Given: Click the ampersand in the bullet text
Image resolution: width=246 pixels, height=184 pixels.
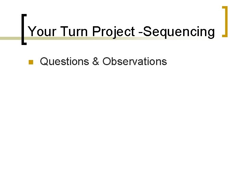Looking at the screenshot, I should click(95, 62).
